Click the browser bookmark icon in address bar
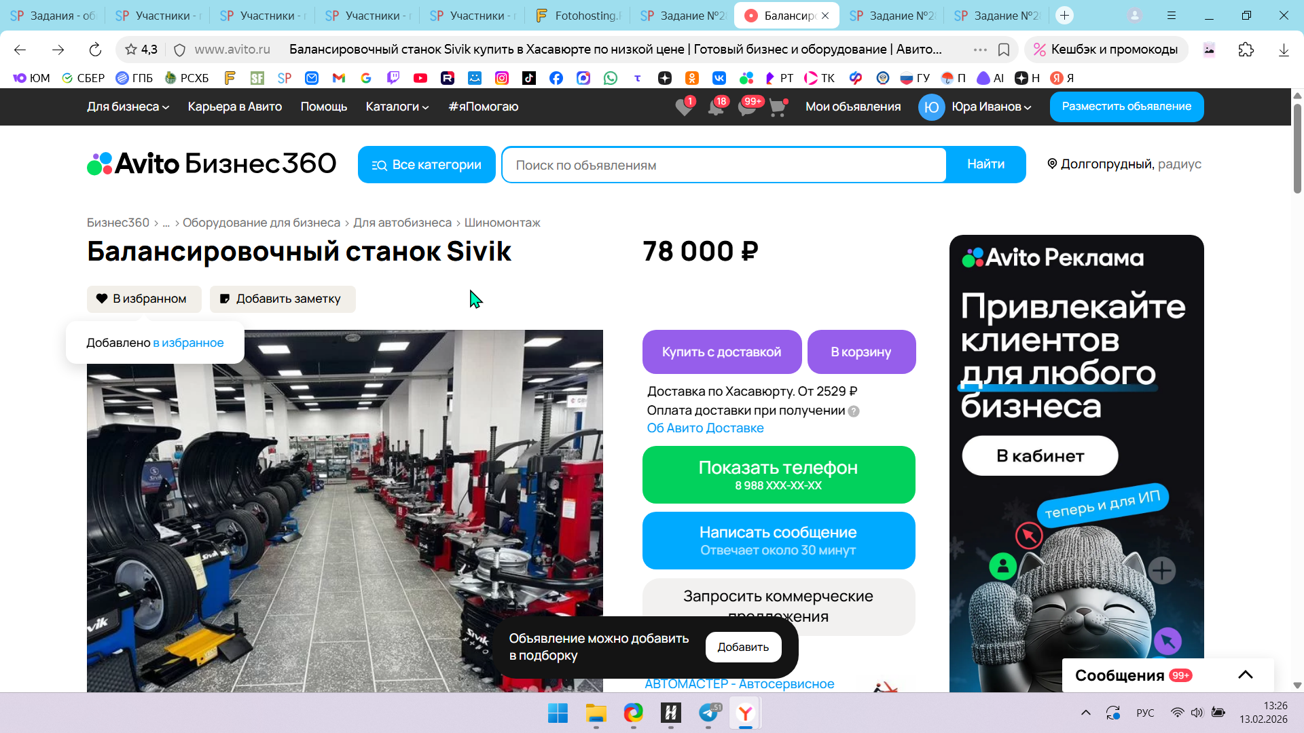Image resolution: width=1304 pixels, height=733 pixels. click(1004, 50)
